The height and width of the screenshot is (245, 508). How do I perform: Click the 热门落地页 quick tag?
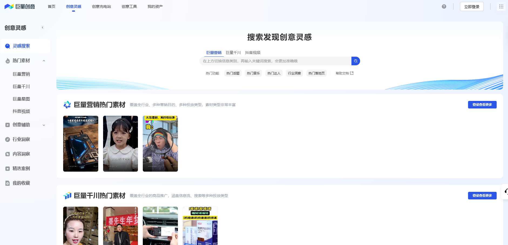click(x=317, y=73)
